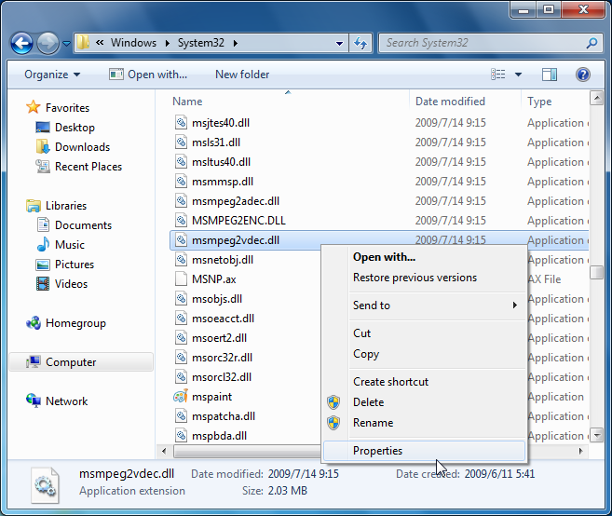Show the preview pane icon
Viewport: 612px width, 516px height.
coord(550,75)
